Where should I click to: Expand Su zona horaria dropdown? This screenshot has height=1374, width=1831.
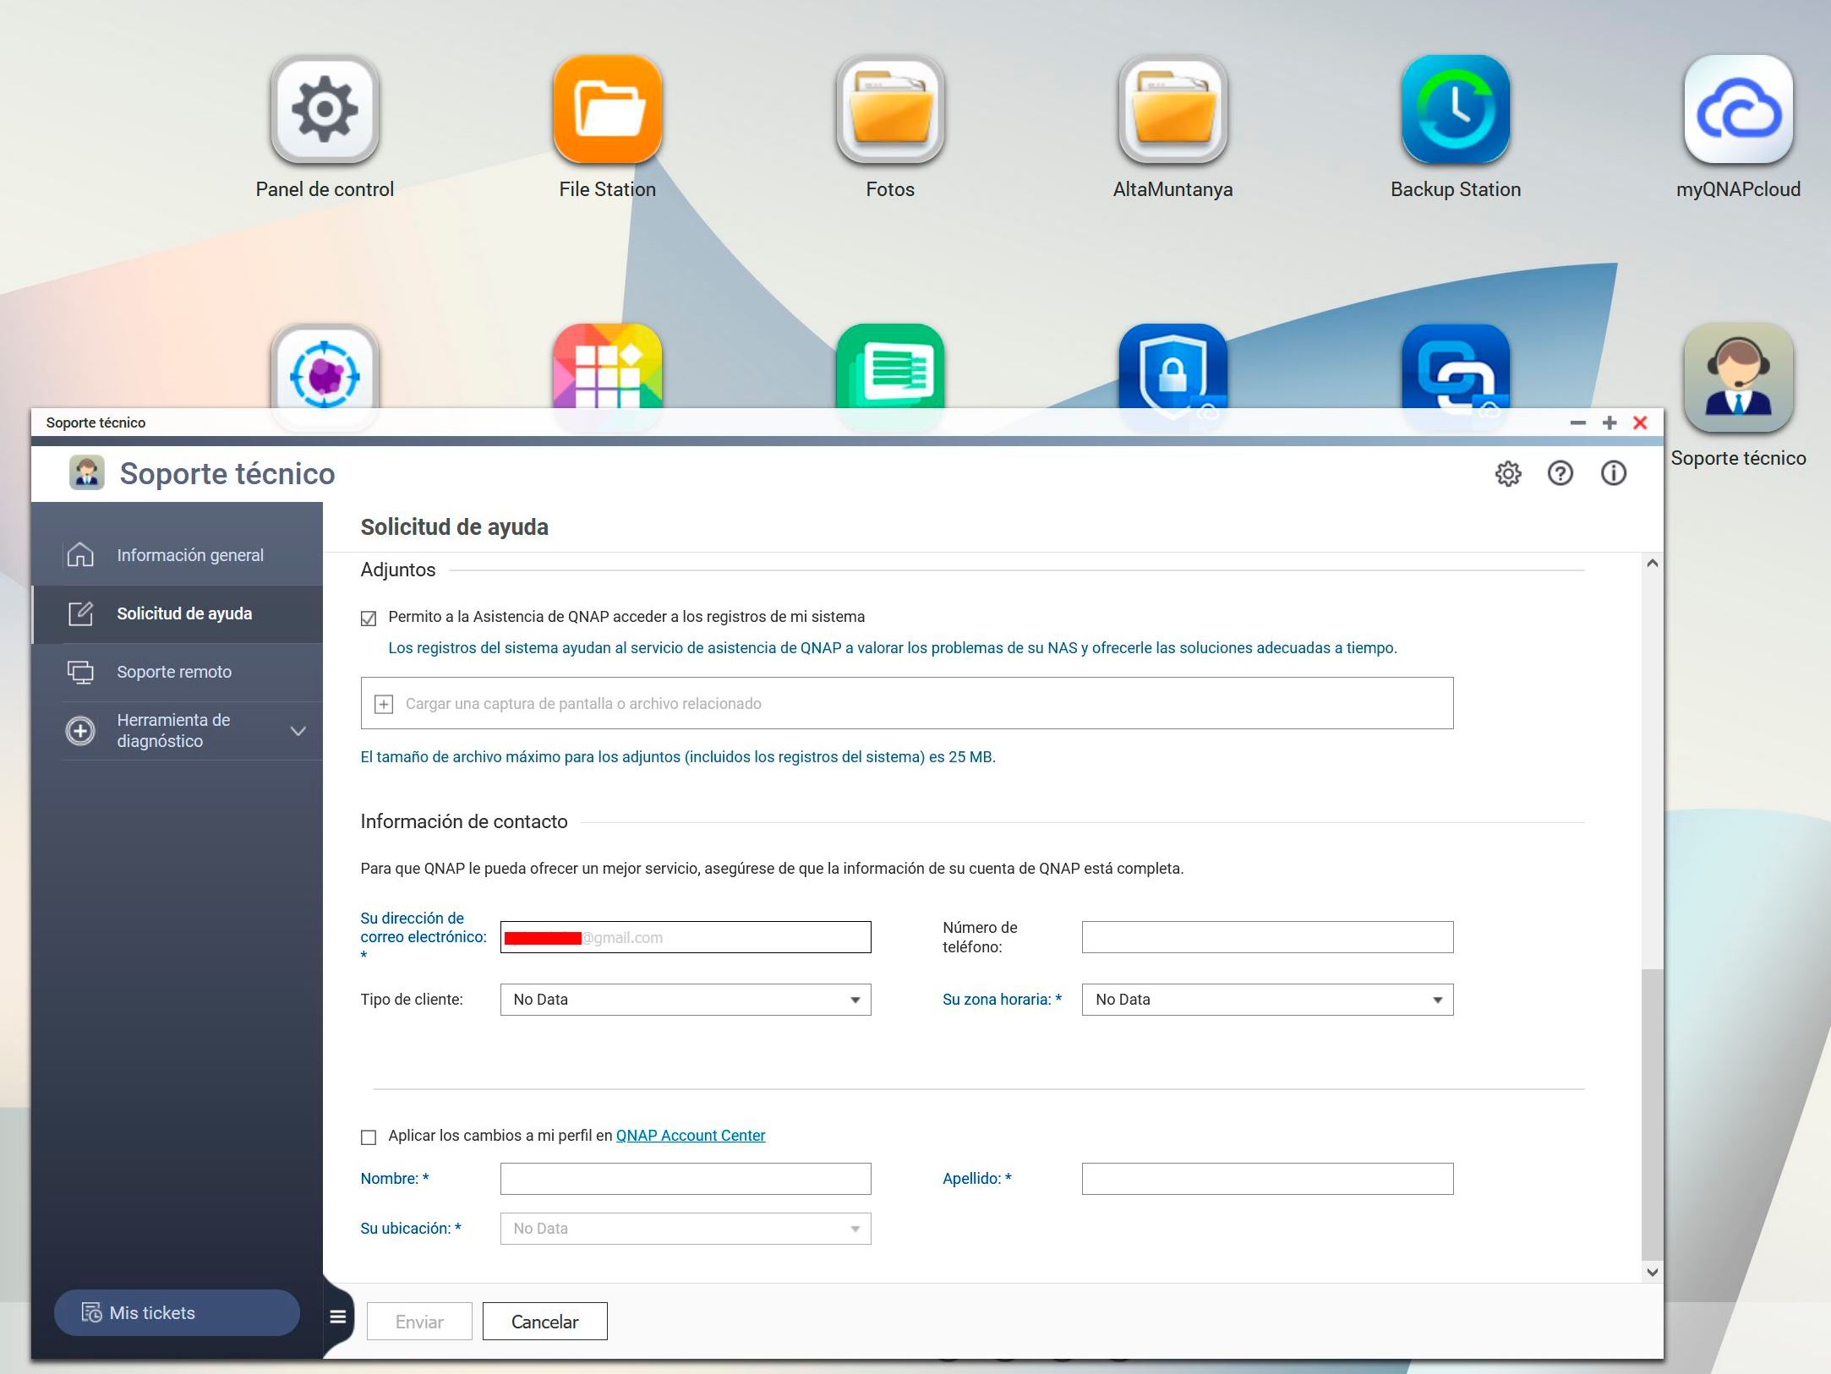pos(1266,1000)
